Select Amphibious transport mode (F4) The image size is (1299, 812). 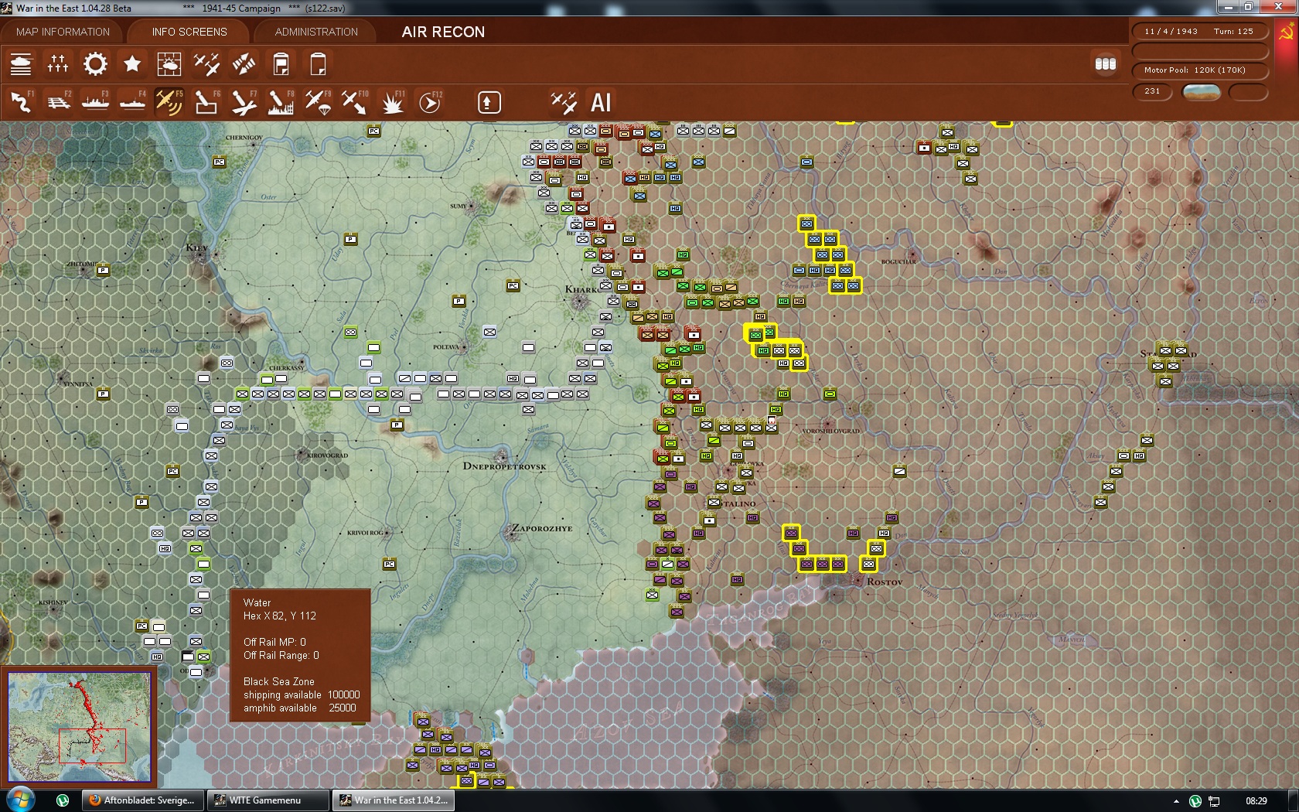coord(132,102)
